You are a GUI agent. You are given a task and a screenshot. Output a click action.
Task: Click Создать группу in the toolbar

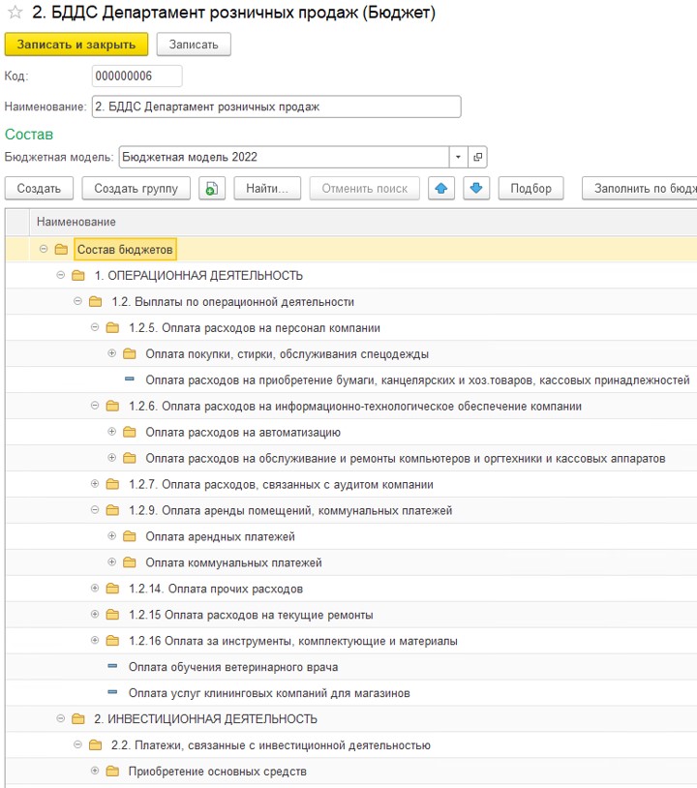click(136, 189)
